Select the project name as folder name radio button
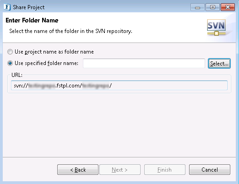The width and height of the screenshot is (239, 184). pos(10,52)
